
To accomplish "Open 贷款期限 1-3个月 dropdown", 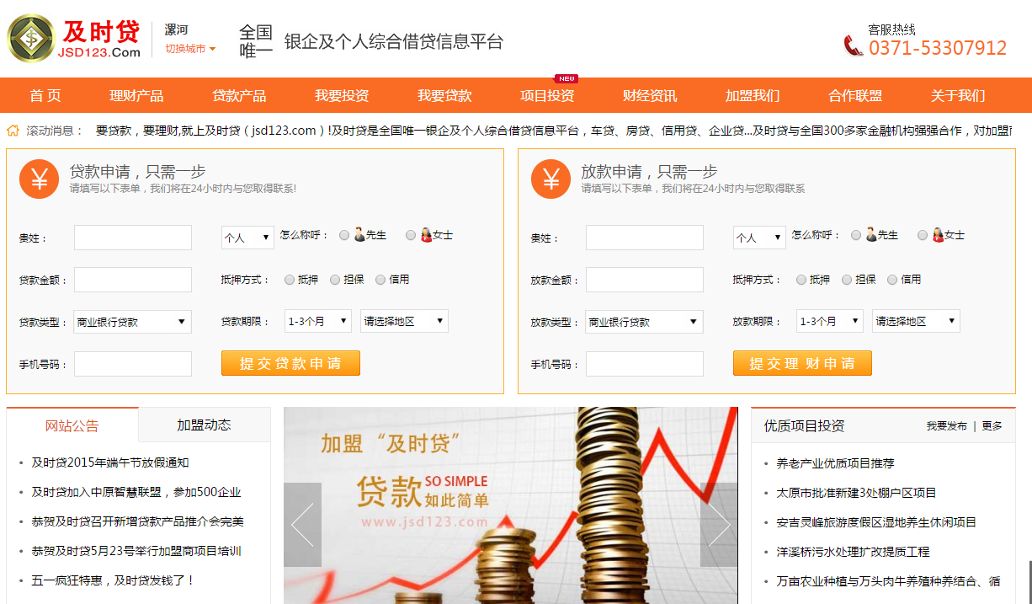I will [x=318, y=321].
